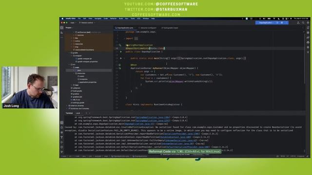Open the Apple menu
This screenshot has height=175, width=312.
click(62, 18)
